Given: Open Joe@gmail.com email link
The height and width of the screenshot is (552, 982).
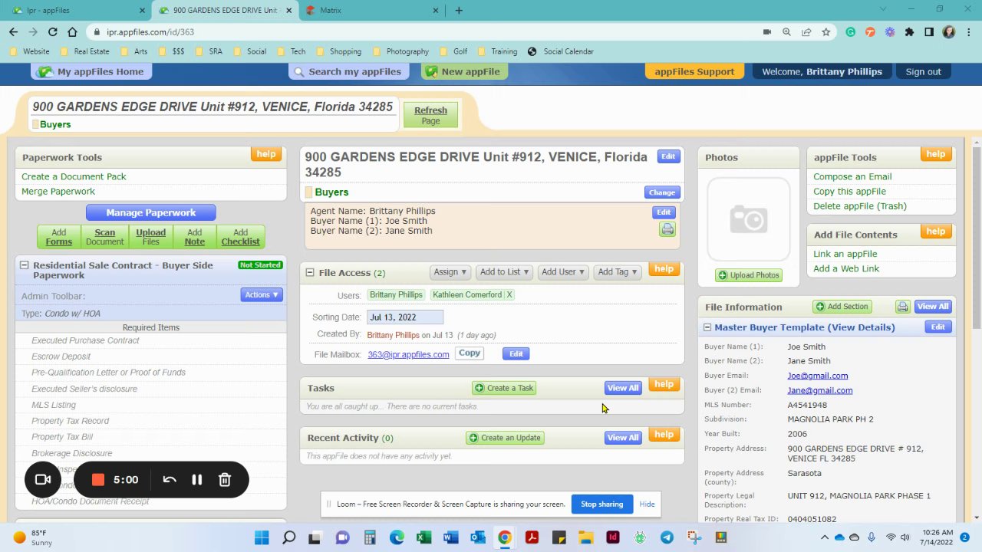Looking at the screenshot, I should coord(817,376).
